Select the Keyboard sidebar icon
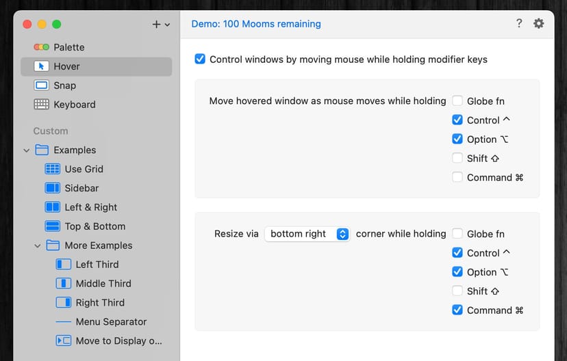 click(42, 105)
